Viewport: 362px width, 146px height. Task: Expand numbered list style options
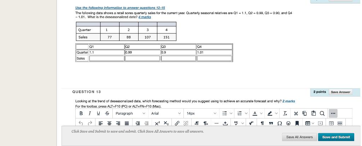tap(246, 113)
